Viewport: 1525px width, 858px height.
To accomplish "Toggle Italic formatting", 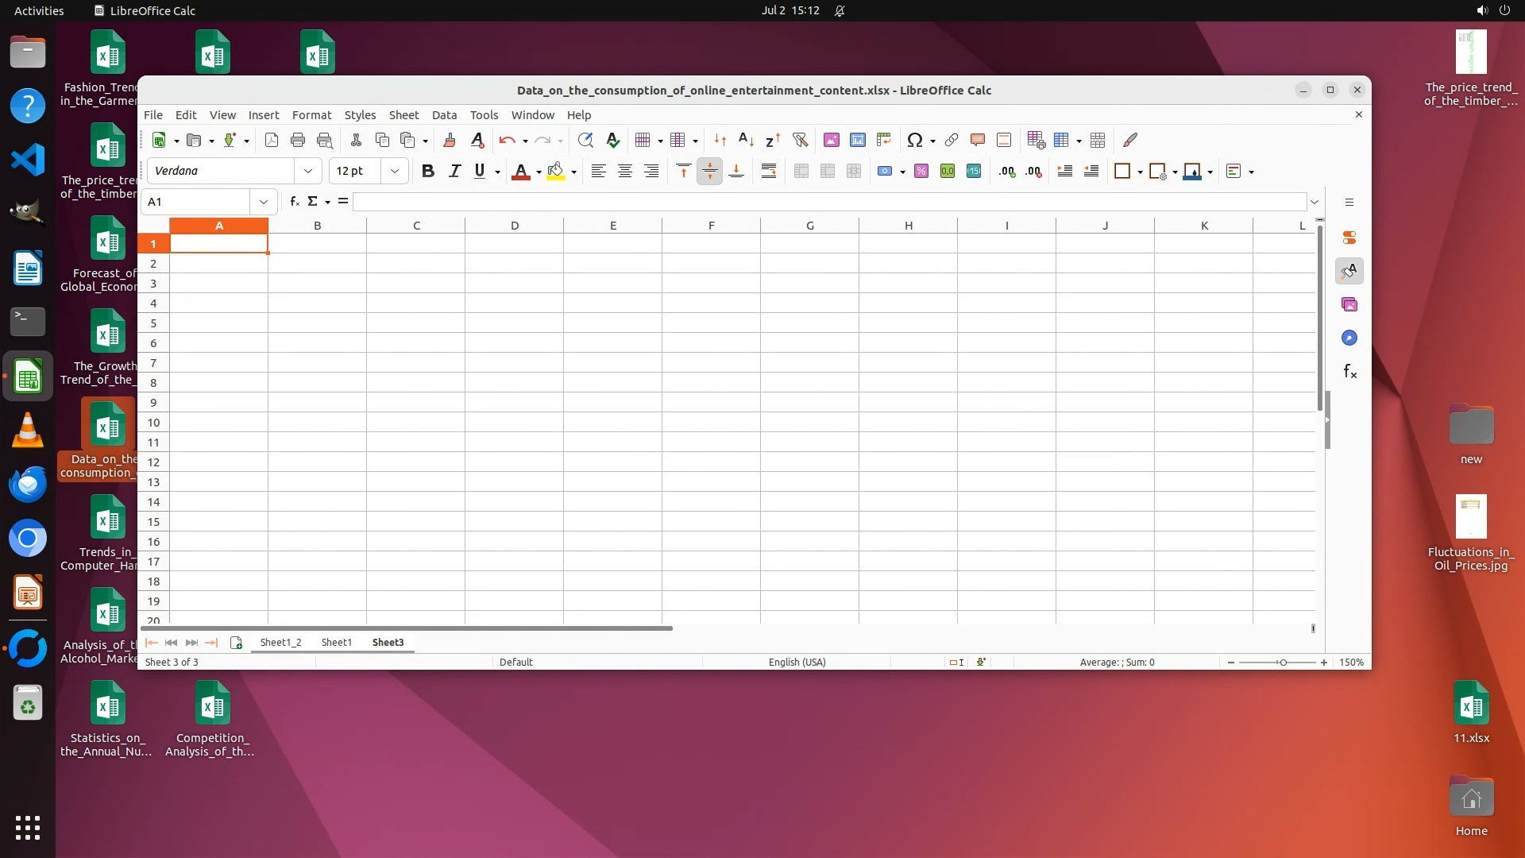I will [x=454, y=172].
